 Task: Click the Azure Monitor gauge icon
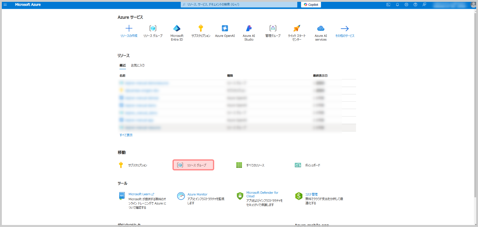click(x=181, y=196)
